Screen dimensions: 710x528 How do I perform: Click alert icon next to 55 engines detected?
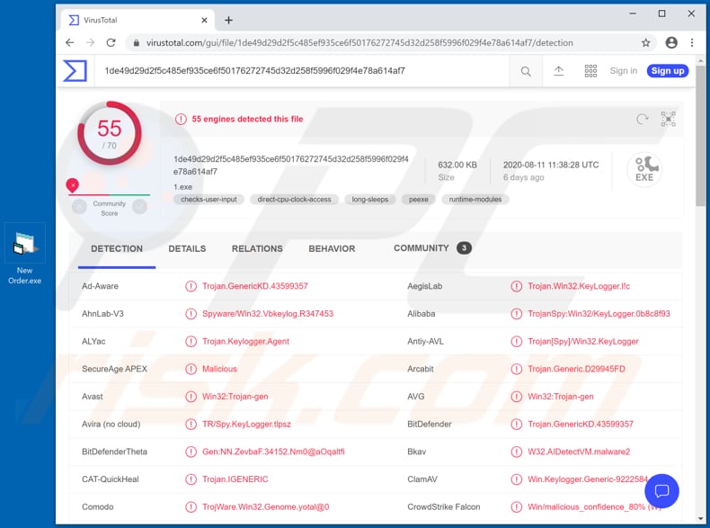[x=181, y=120]
